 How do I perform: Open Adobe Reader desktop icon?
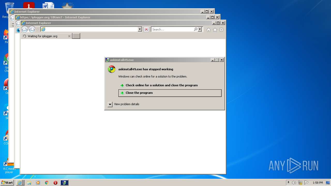point(29,6)
